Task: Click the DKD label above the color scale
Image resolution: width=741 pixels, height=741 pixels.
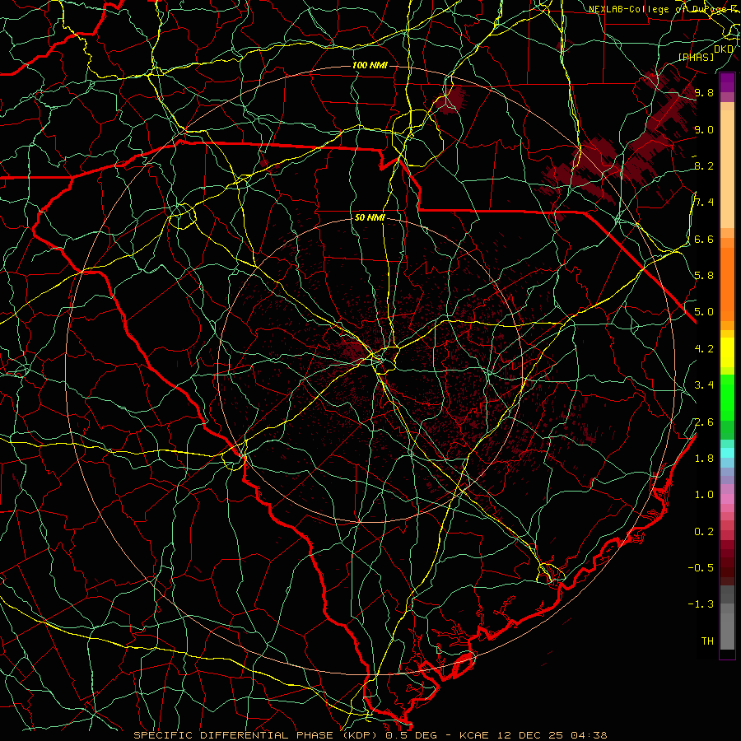Action: coord(724,49)
